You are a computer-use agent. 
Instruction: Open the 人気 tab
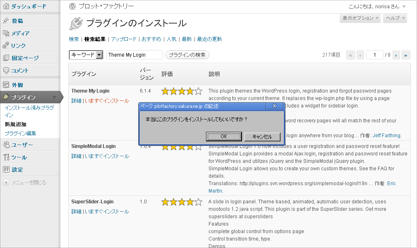tap(172, 39)
